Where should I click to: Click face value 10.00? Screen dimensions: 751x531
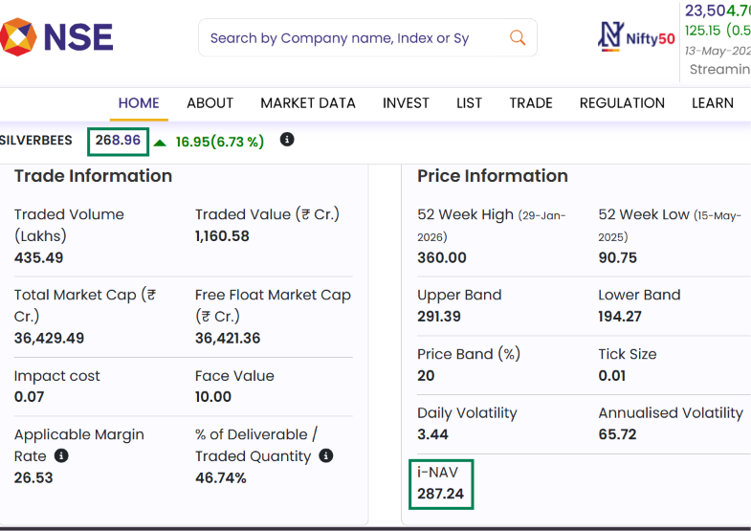point(213,396)
